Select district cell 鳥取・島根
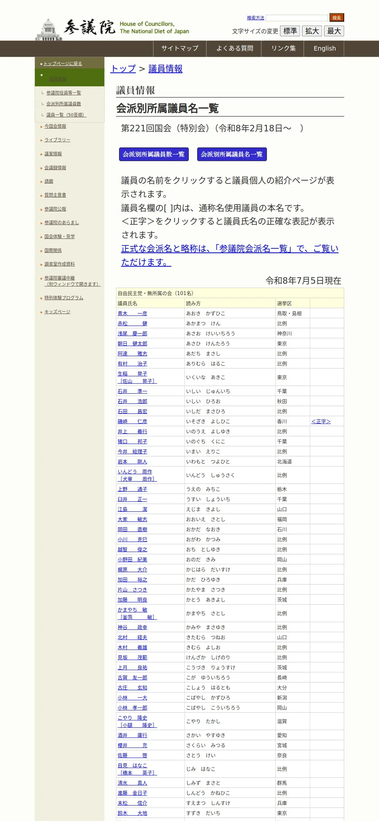Image resolution: width=379 pixels, height=821 pixels. [289, 314]
